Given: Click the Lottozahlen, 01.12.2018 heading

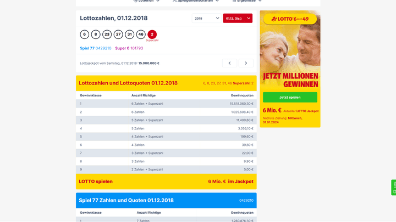Looking at the screenshot, I should (x=114, y=18).
